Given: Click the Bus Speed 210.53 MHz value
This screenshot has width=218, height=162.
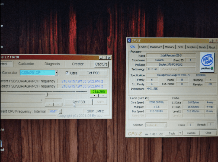Looking at the screenshot, I should (x=156, y=111).
